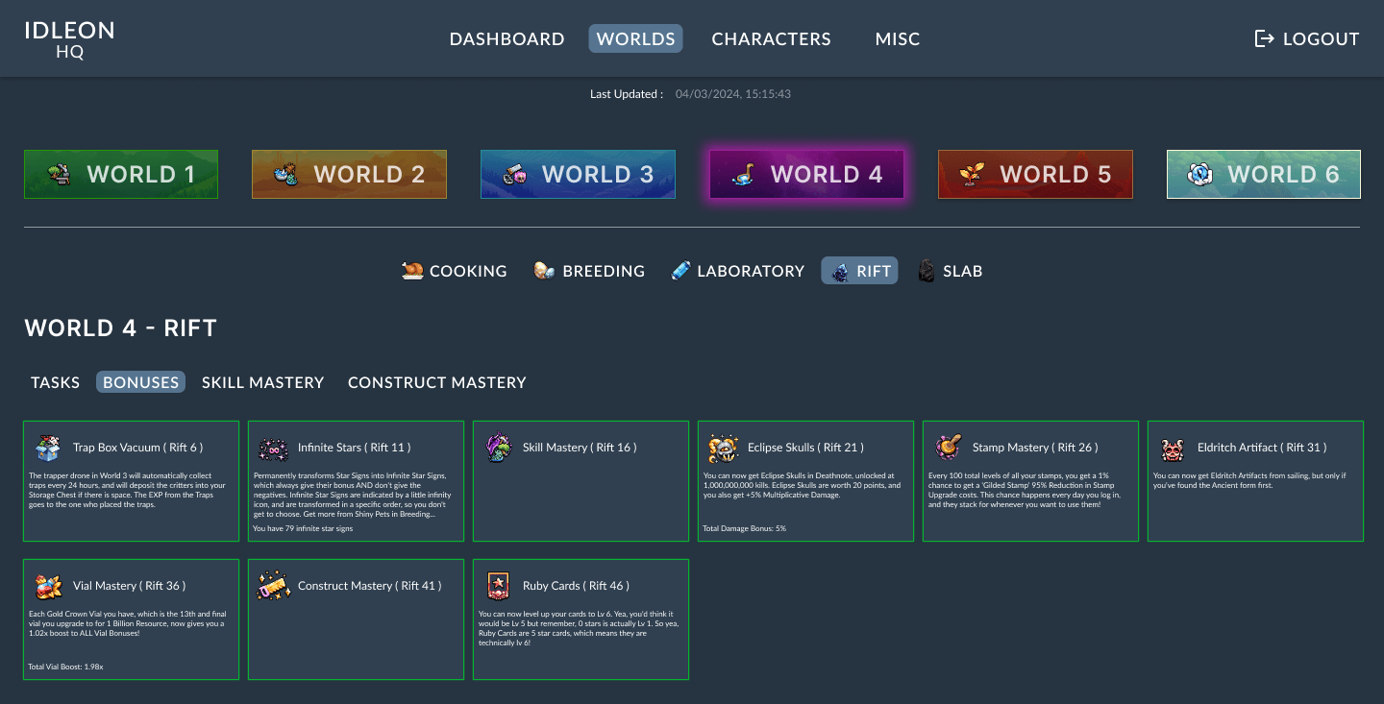The image size is (1384, 704).
Task: Click the Last Updated timestamp
Action: pyautogui.click(x=733, y=94)
